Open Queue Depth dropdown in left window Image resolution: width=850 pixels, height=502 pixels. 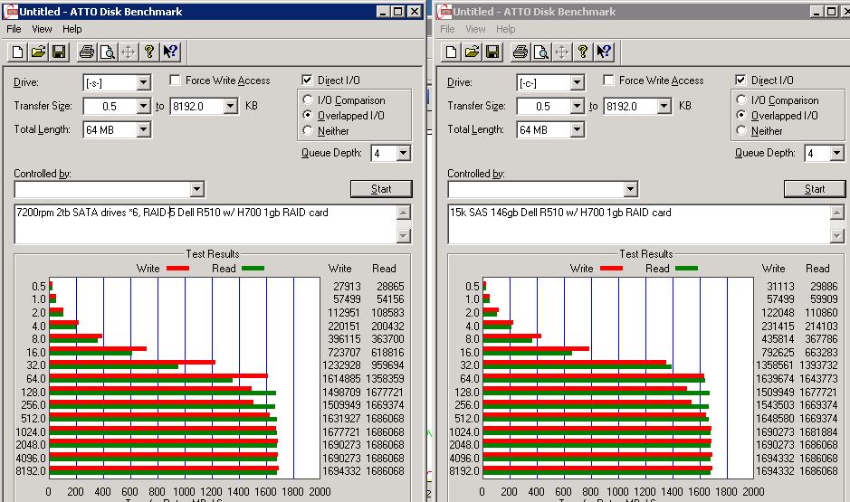[403, 153]
